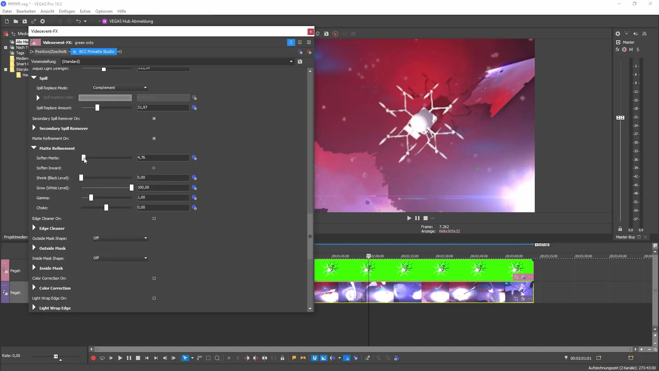Click Go to Start transport button
Screen dimensions: 659x371
point(147,358)
